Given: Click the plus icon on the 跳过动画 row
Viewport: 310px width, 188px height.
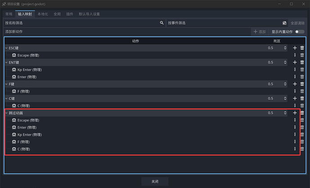Looking at the screenshot, I should (295, 113).
